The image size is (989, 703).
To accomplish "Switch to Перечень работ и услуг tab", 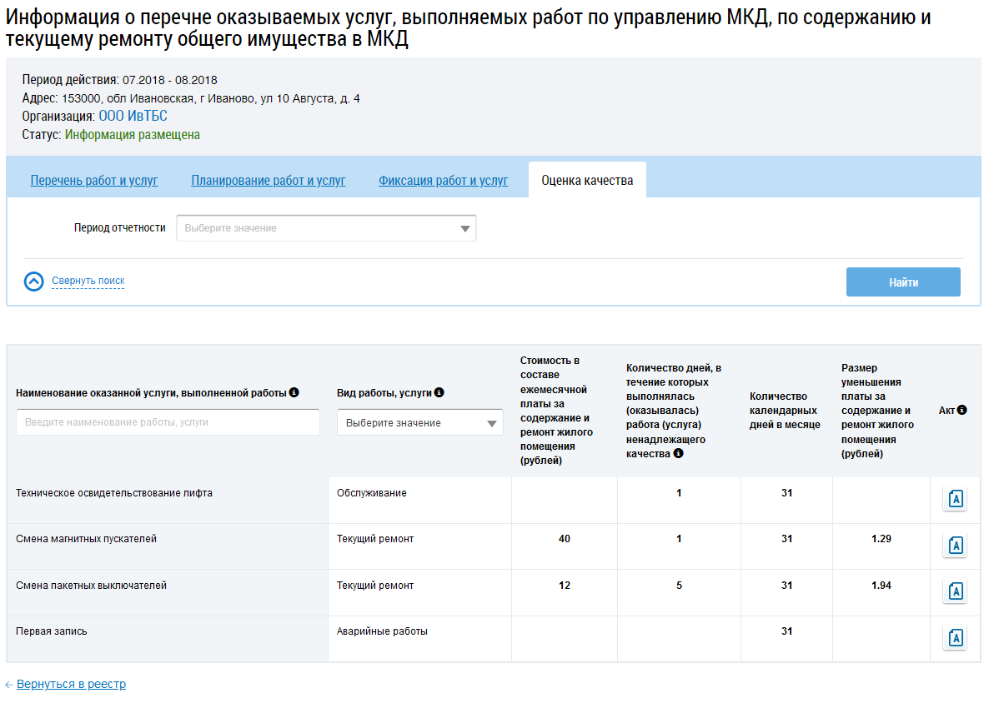I will tap(94, 181).
